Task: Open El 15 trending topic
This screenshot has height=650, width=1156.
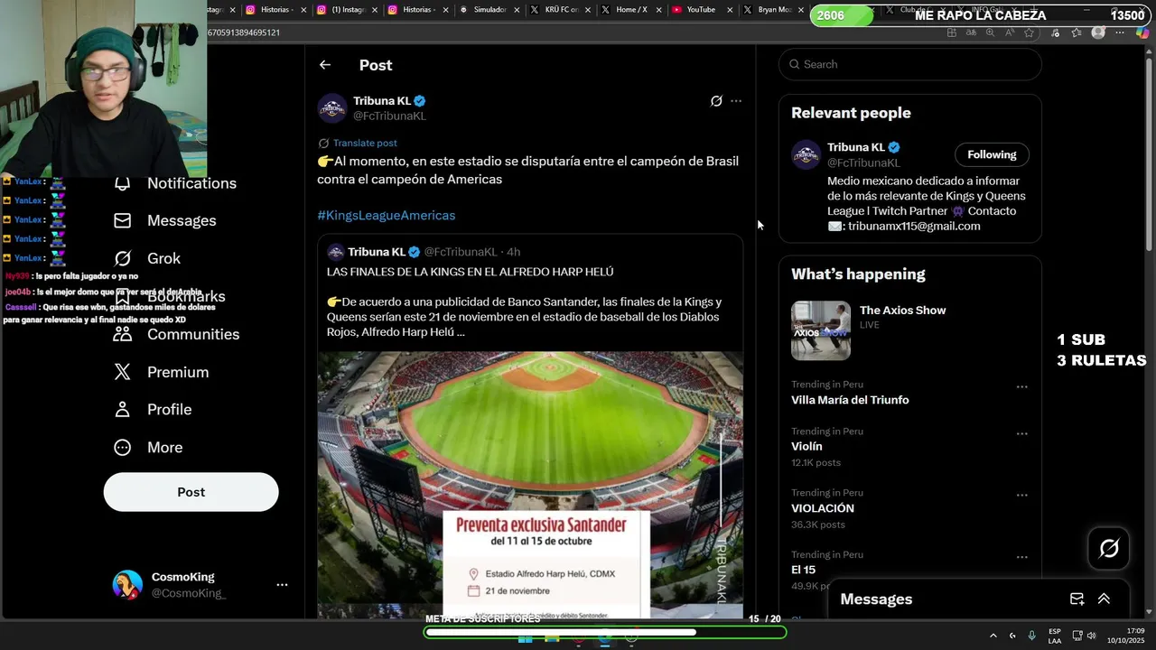Action: point(803,570)
